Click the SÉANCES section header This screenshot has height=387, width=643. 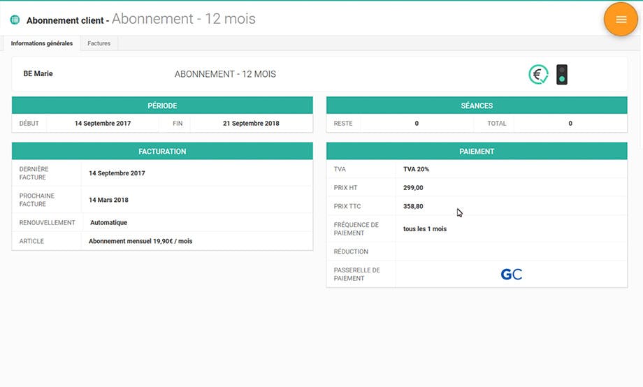(477, 105)
